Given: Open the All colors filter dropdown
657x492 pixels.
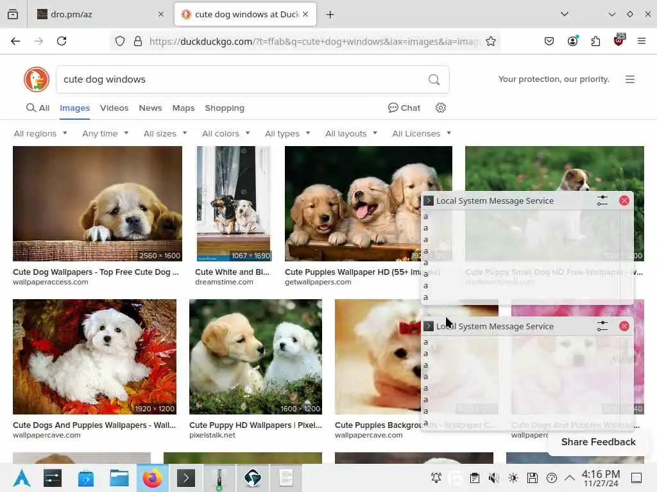Looking at the screenshot, I should (226, 133).
